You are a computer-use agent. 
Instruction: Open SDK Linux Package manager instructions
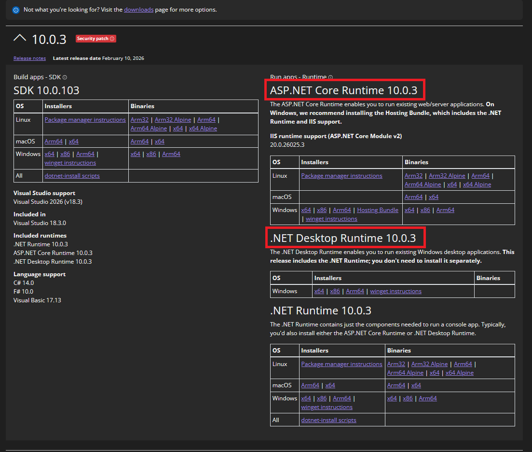[x=85, y=120]
